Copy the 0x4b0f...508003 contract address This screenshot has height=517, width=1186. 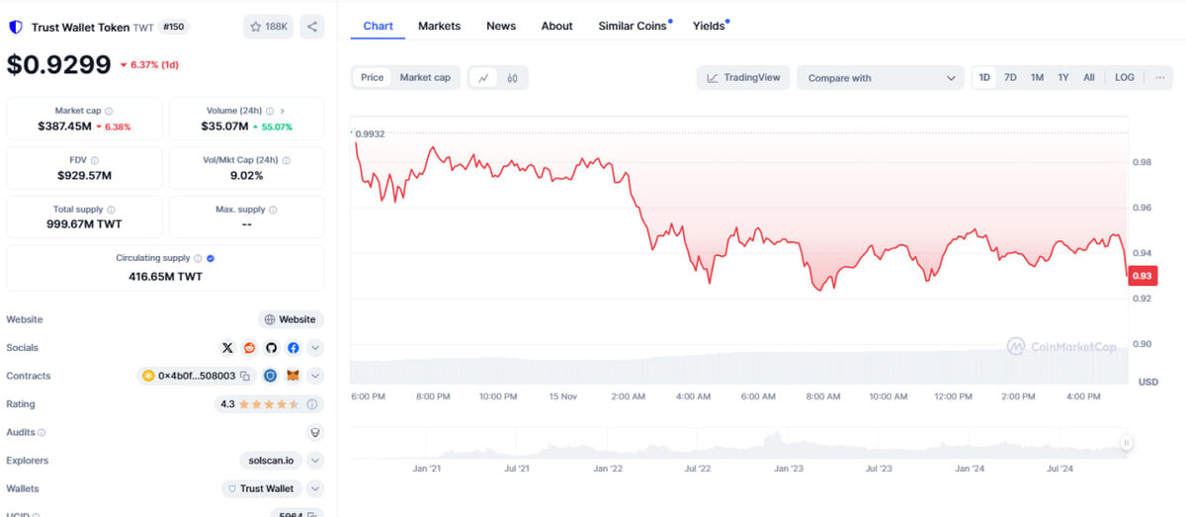point(244,376)
